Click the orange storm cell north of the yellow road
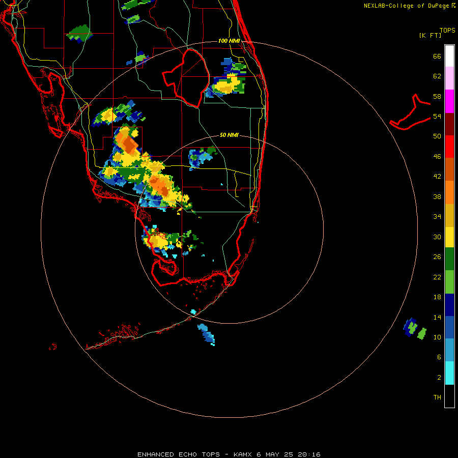This screenshot has height=458, width=458. tap(127, 142)
